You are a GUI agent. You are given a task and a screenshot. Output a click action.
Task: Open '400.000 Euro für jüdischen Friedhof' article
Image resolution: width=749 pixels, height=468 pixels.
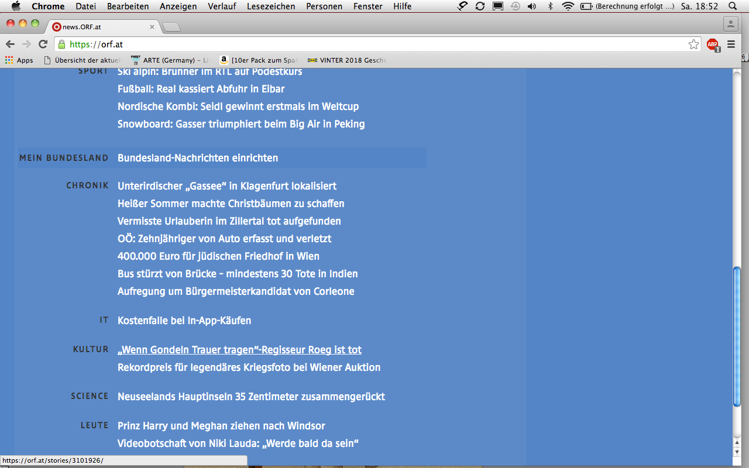tap(218, 256)
